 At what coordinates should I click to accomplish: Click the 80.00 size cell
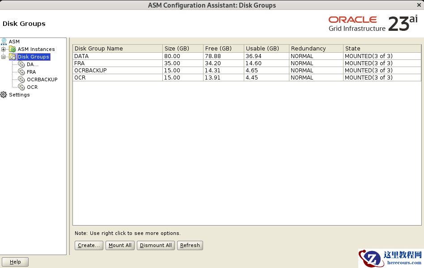[x=183, y=56]
